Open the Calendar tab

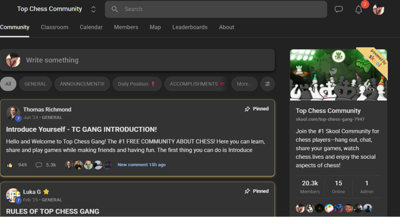[x=91, y=27]
